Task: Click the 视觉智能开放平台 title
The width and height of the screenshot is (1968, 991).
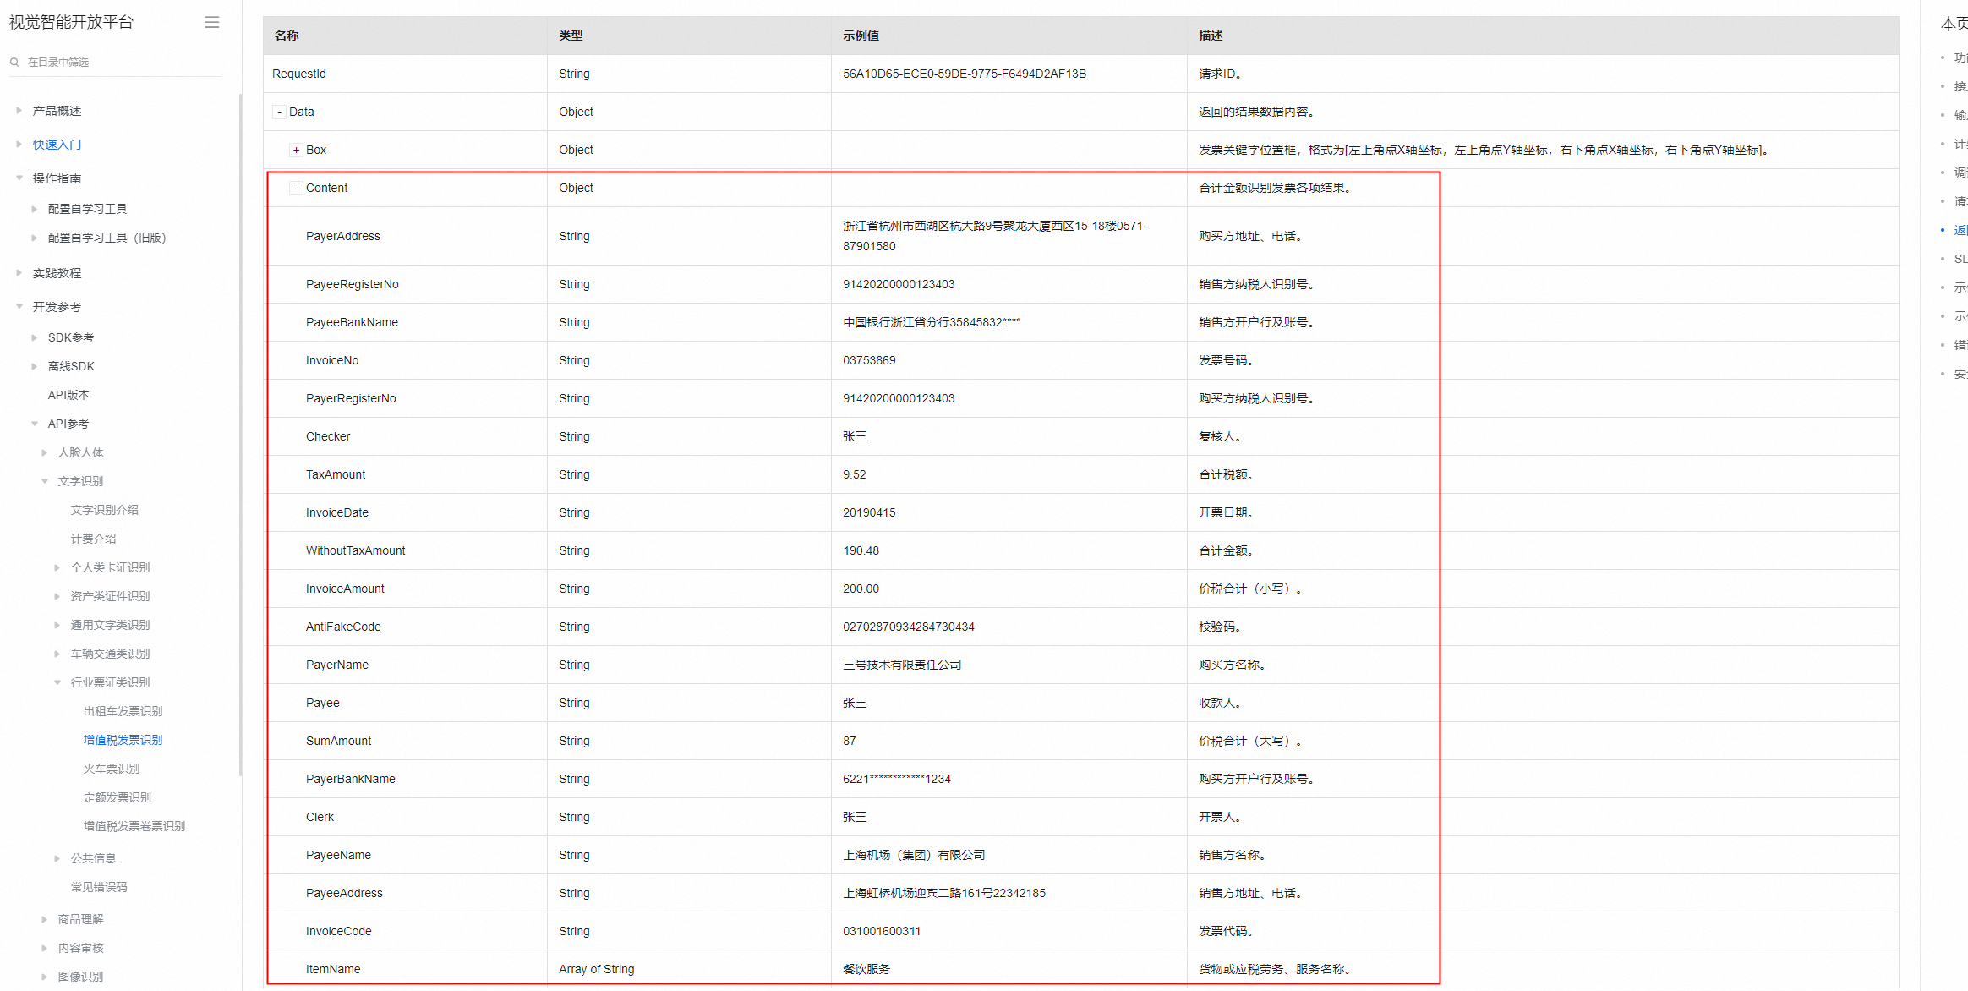Action: tap(72, 22)
